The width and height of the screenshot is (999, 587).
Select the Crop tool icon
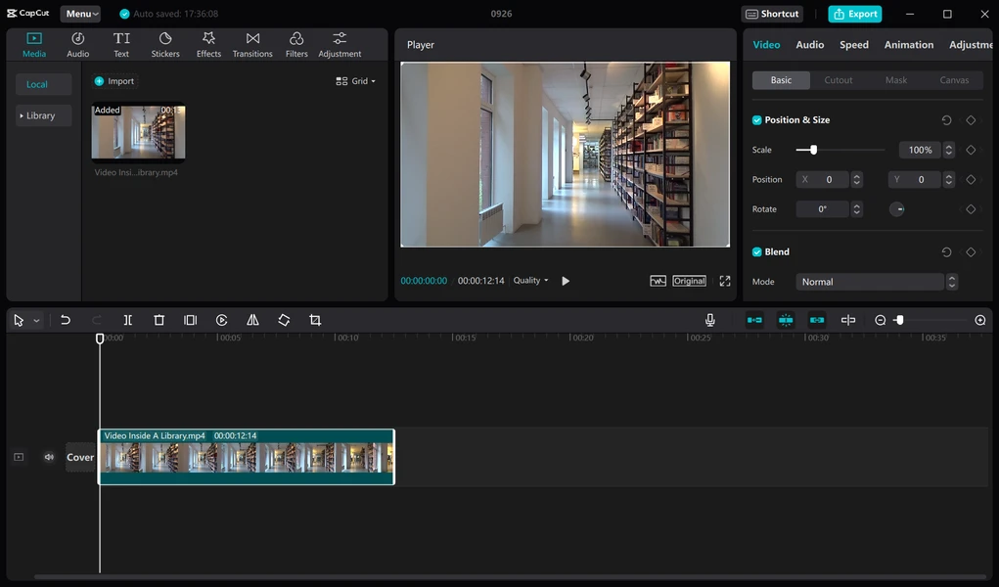tap(315, 320)
